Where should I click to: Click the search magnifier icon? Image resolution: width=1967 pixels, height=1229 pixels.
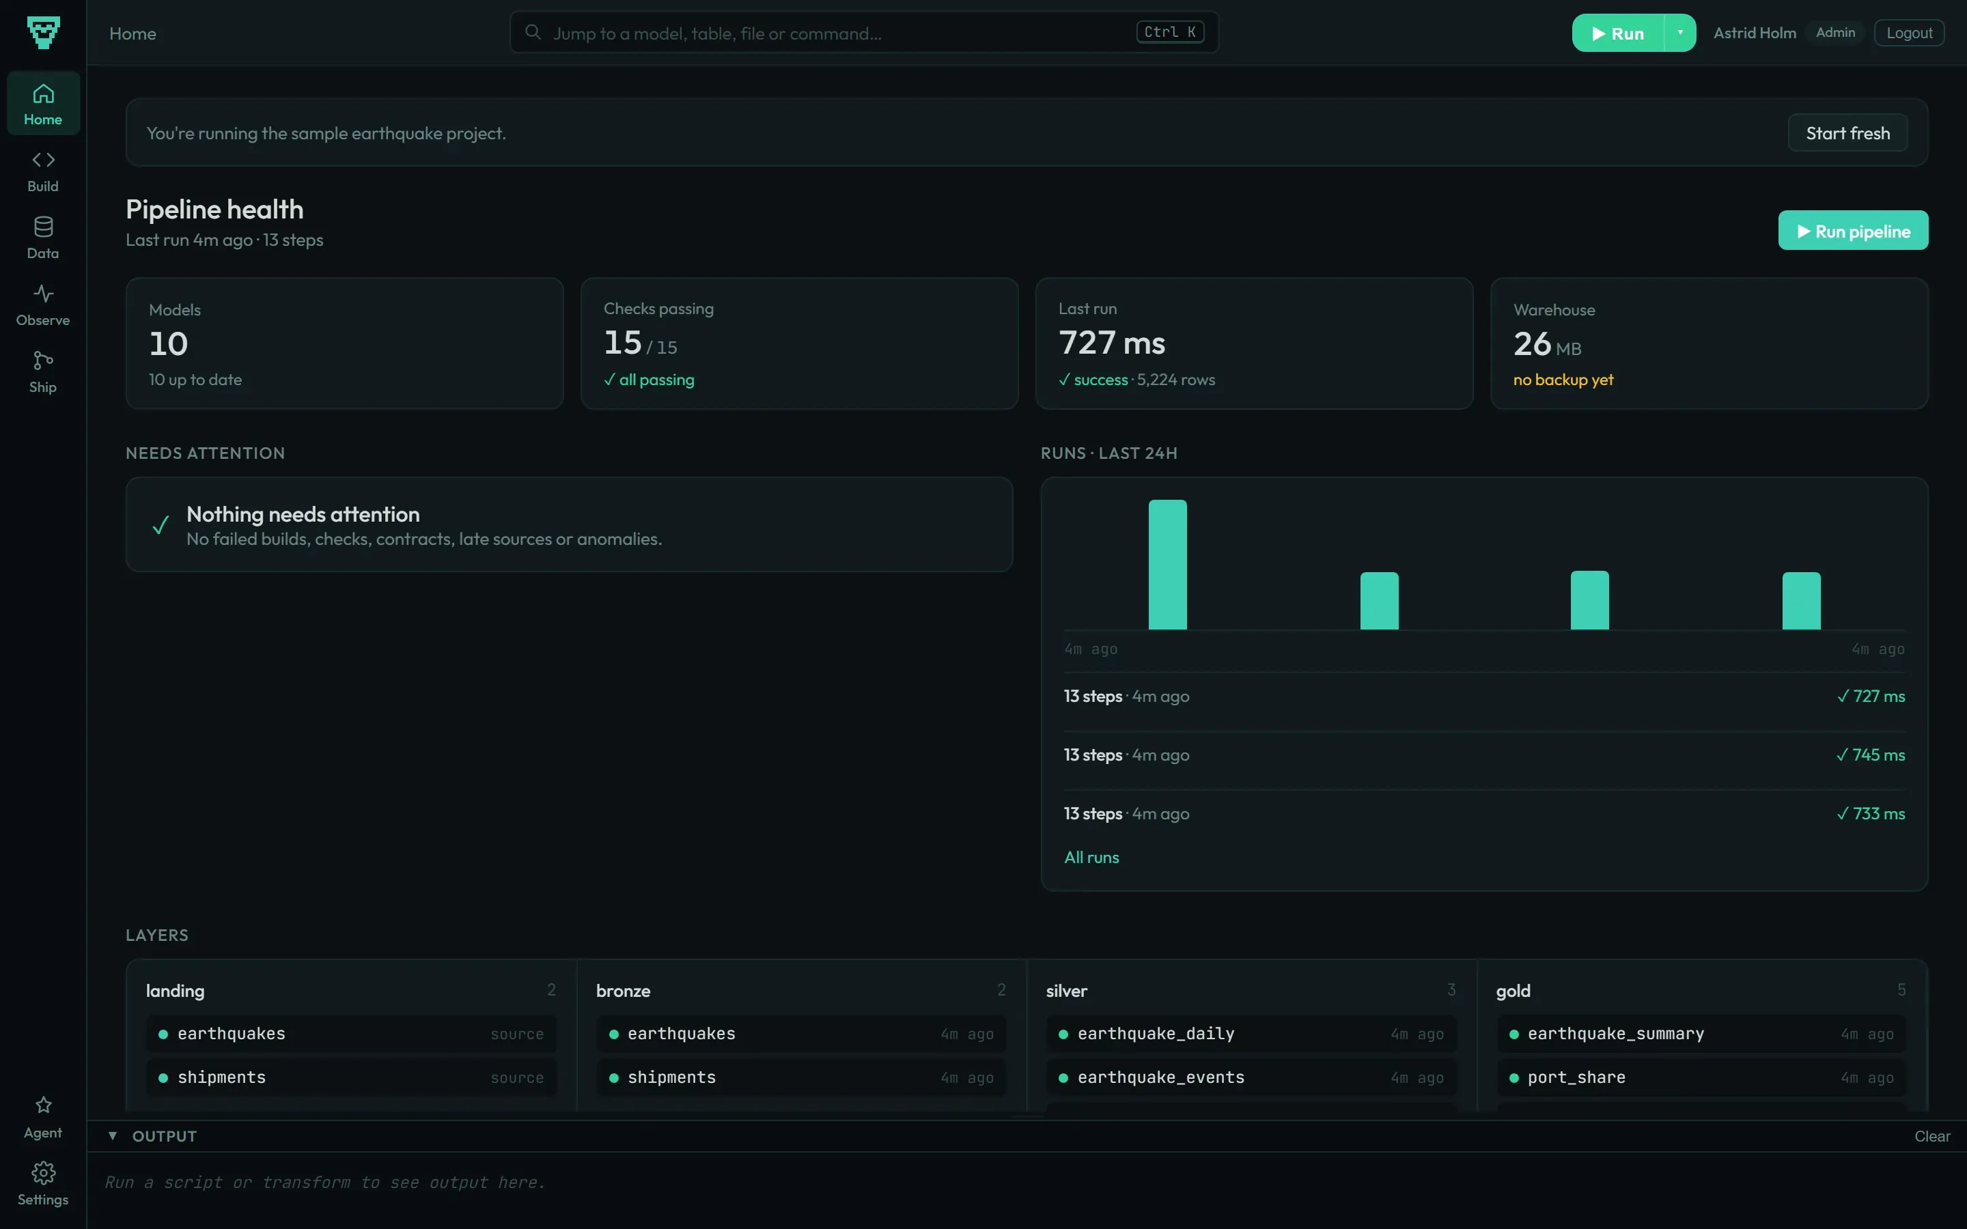(533, 33)
